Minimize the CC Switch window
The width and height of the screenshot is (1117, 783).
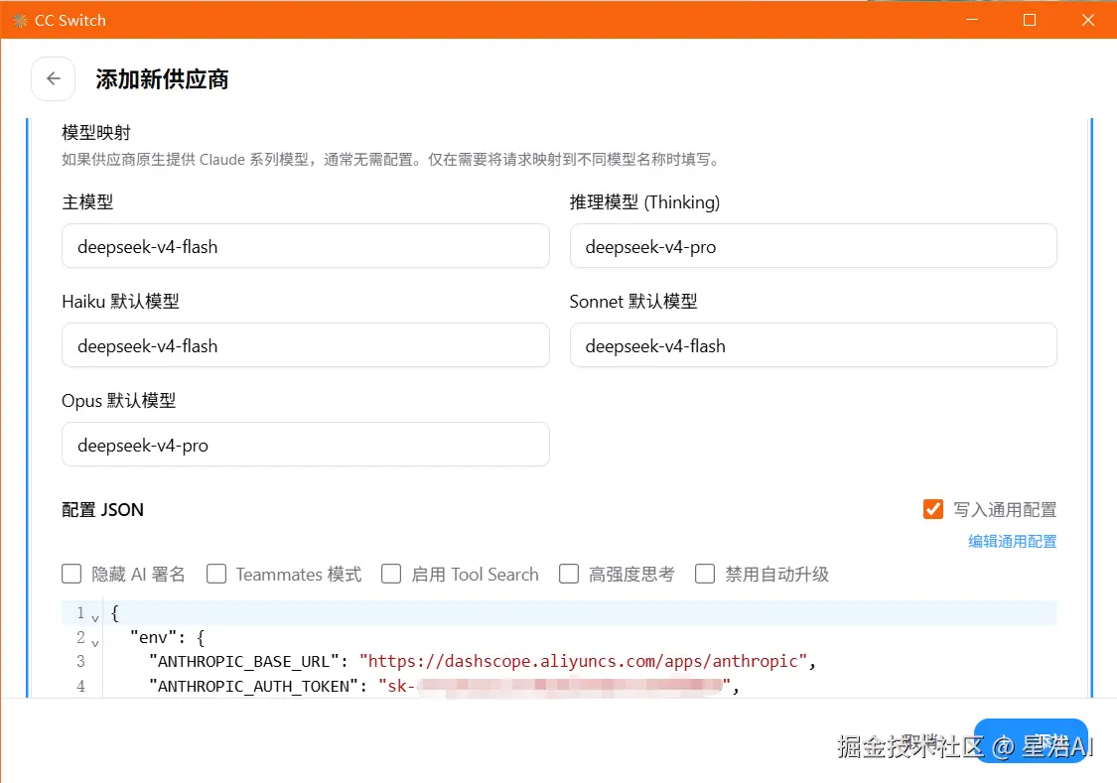972,20
